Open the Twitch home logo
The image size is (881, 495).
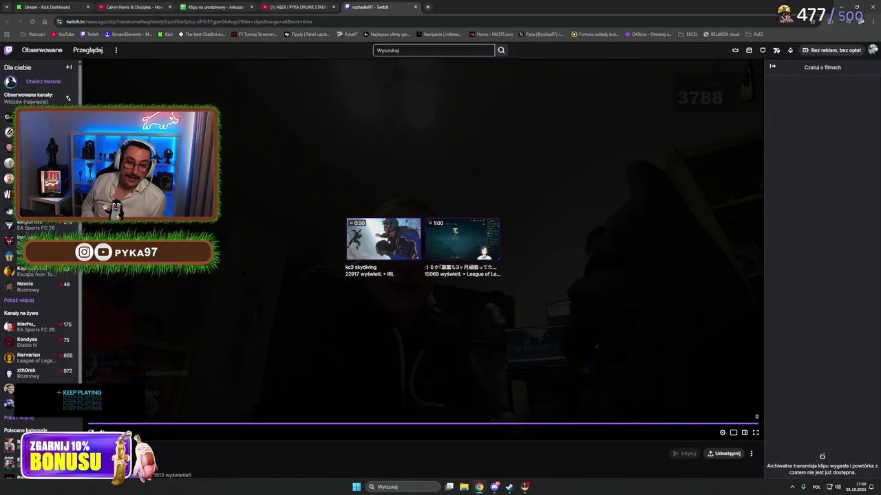point(8,50)
